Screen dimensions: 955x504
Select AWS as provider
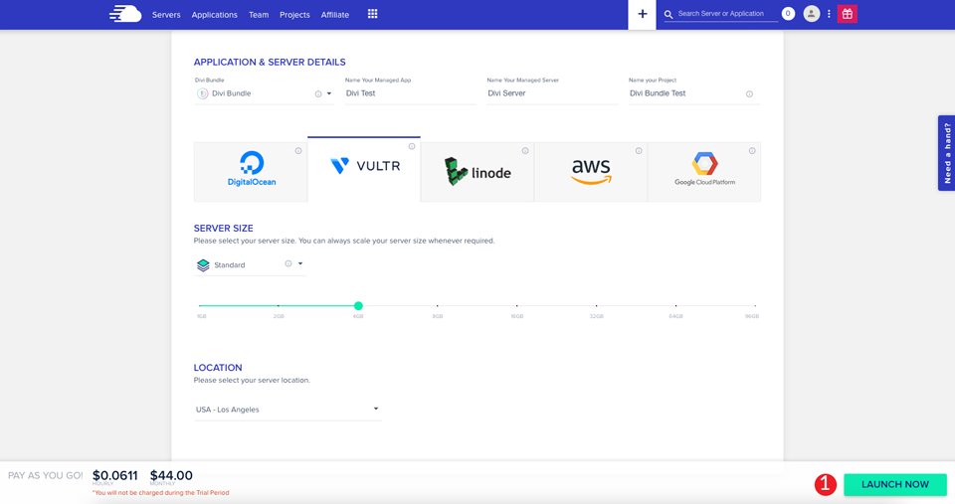click(x=591, y=172)
